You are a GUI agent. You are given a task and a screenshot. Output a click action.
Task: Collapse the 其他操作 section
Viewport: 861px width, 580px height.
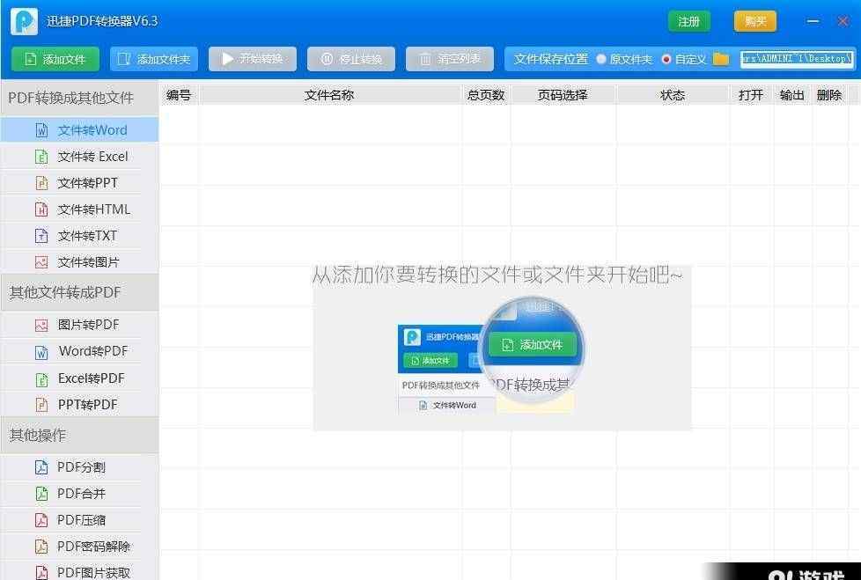point(79,435)
